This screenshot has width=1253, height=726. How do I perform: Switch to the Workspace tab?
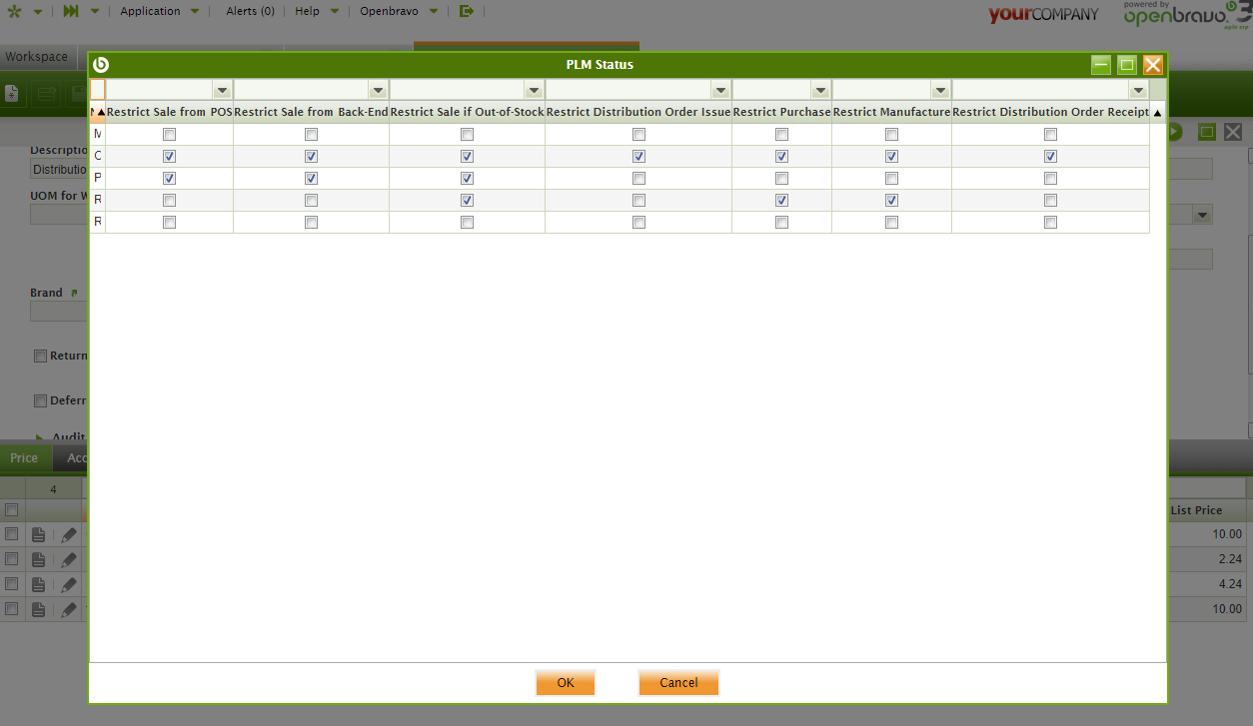37,57
